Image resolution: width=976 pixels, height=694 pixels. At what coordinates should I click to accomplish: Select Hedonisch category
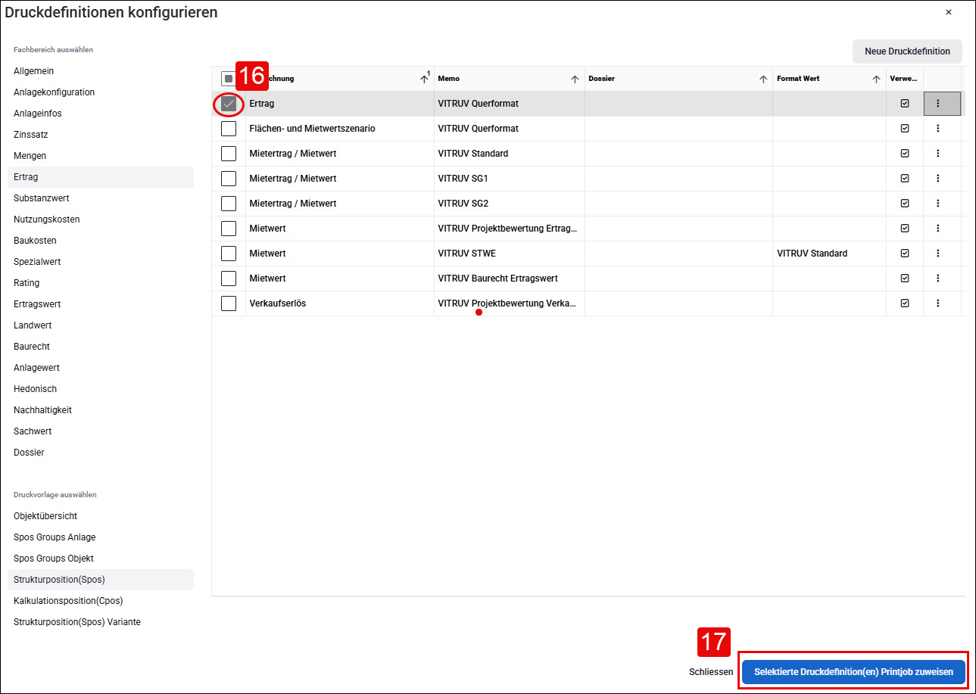[x=100, y=389]
